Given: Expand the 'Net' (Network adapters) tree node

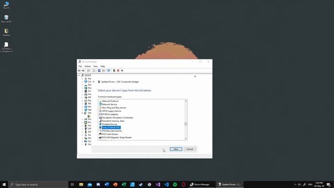Looking at the screenshot, I should pos(82,110).
